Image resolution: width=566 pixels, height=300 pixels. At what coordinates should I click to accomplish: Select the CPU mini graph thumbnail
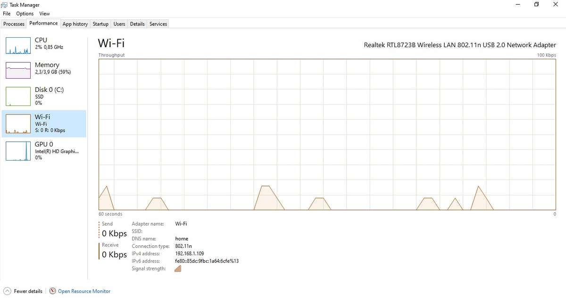(x=18, y=45)
